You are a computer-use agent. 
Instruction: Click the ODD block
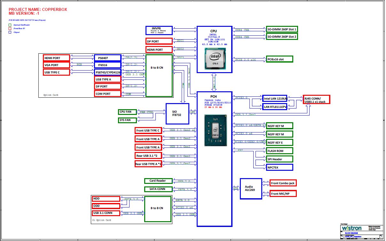pos(106,206)
